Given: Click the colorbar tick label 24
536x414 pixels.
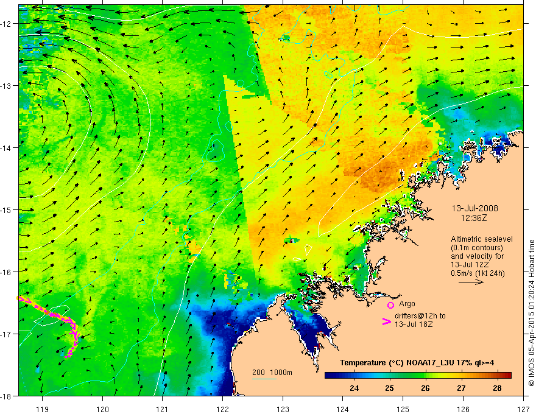Looking at the screenshot, I should pos(354,388).
